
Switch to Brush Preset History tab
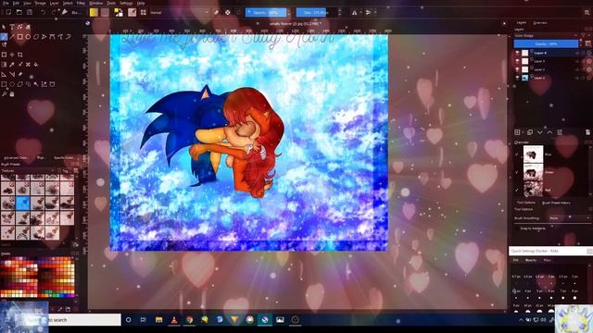coord(556,203)
